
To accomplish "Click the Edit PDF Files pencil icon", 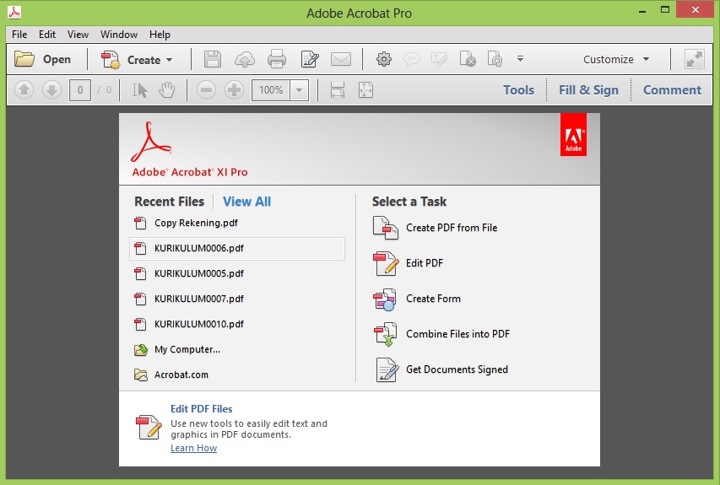I will tap(149, 427).
